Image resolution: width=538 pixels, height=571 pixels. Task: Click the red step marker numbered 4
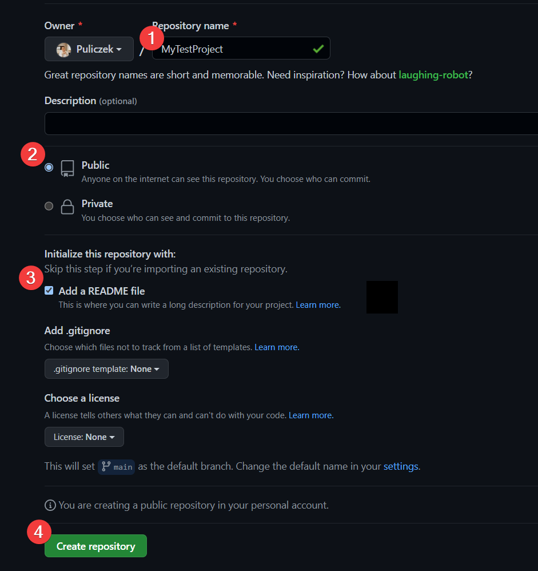point(39,532)
